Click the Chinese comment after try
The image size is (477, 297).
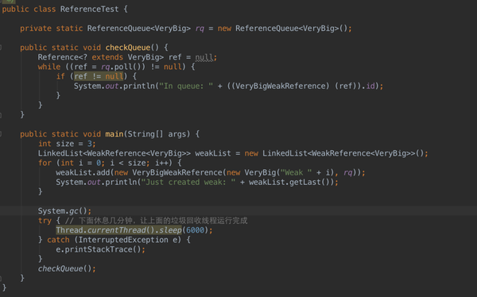click(x=157, y=221)
